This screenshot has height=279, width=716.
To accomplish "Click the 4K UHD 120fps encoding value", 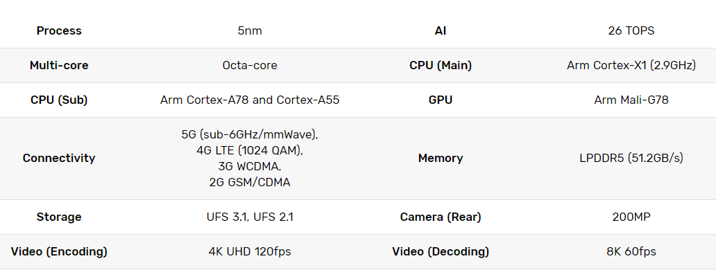I will click(250, 251).
